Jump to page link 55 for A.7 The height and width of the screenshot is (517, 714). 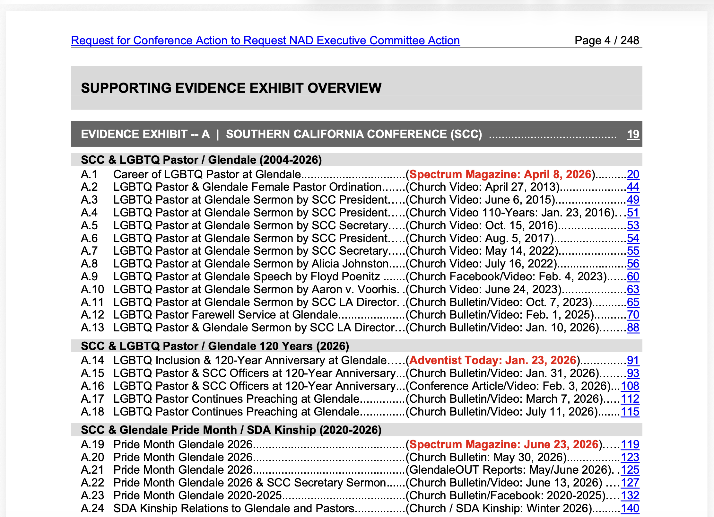(x=633, y=251)
